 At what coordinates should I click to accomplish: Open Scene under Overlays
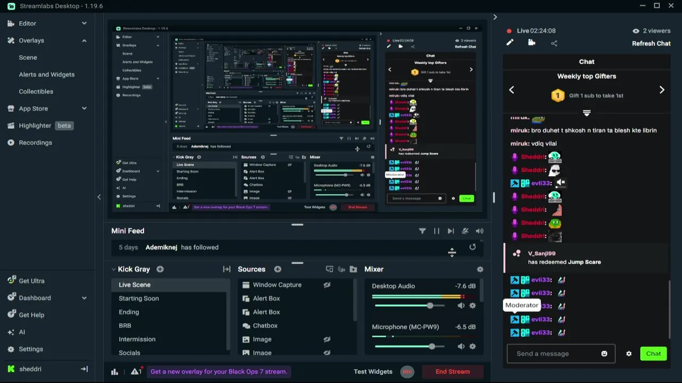28,57
